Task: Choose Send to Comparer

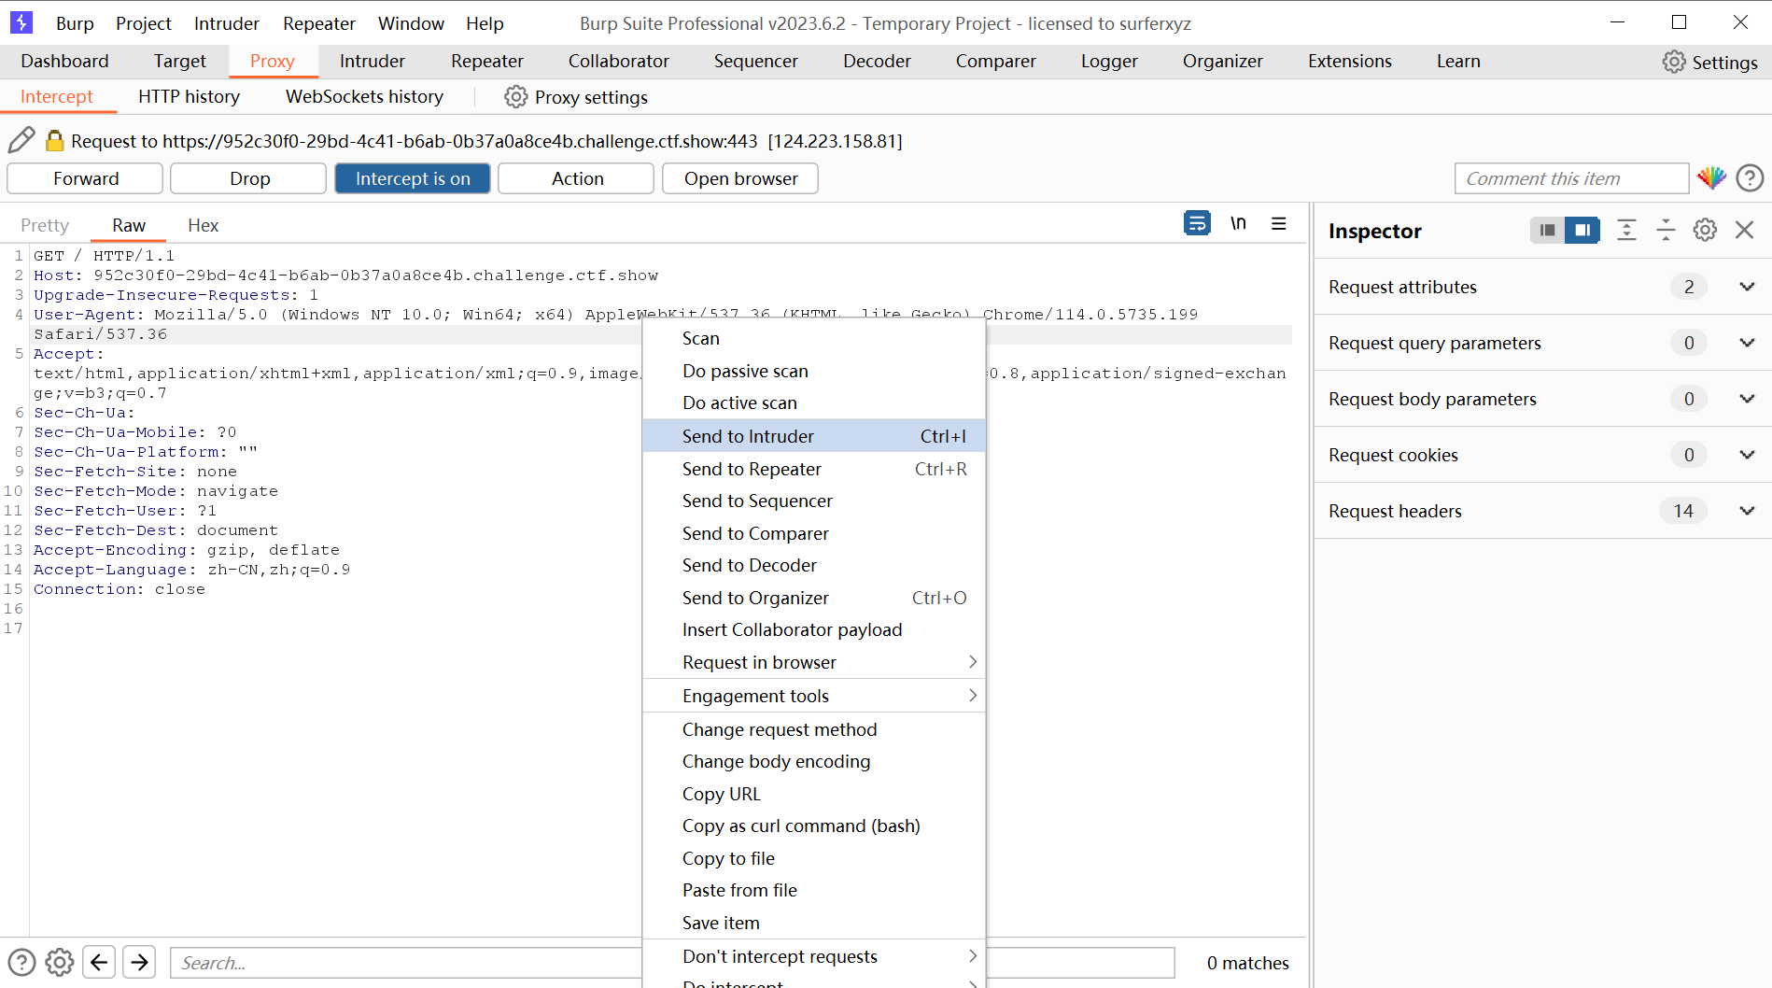Action: (814, 533)
